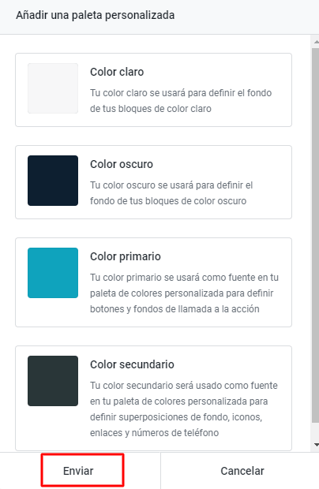Open the Color claro light swatch
The image size is (319, 489).
[x=53, y=88]
